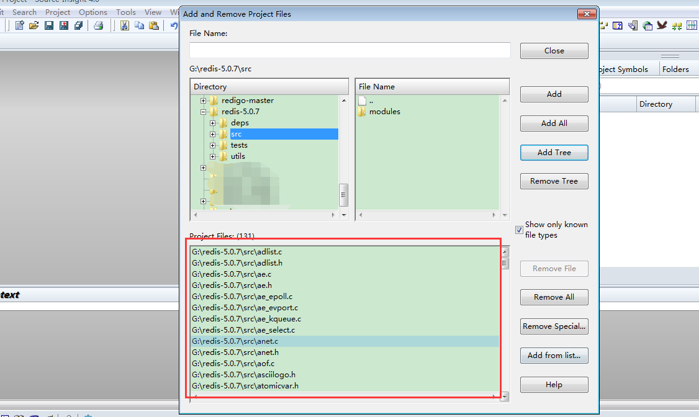This screenshot has height=417, width=699.
Task: Click the window list toolbar icon
Action: pos(633,25)
